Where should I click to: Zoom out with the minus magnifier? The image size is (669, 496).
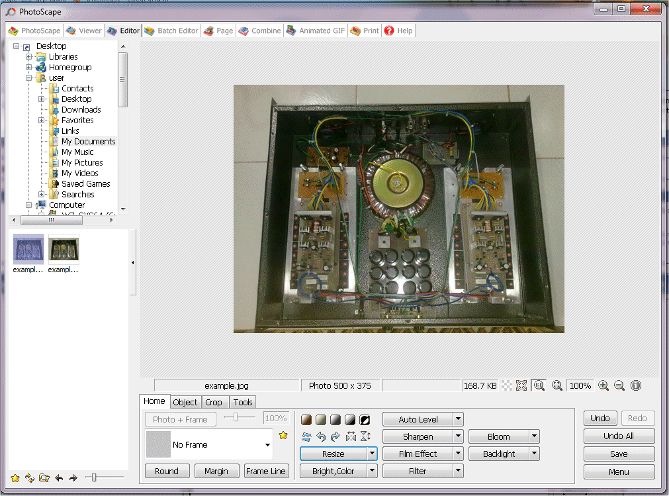619,385
